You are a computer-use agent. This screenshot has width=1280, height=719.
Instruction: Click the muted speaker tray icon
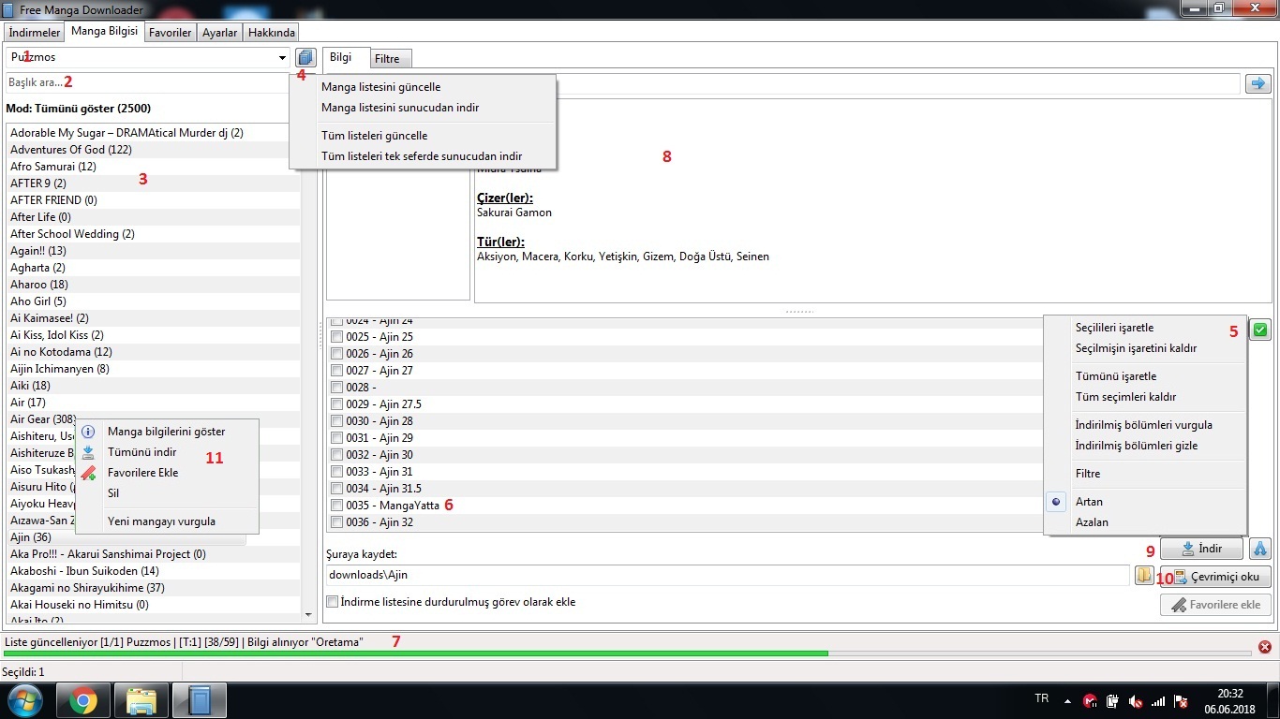coord(1136,700)
